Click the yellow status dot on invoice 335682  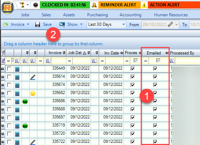coord(33,93)
